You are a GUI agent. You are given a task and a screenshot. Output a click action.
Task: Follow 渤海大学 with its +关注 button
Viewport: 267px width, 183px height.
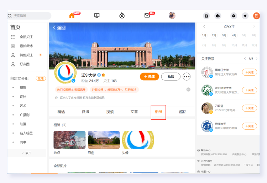click(250, 126)
